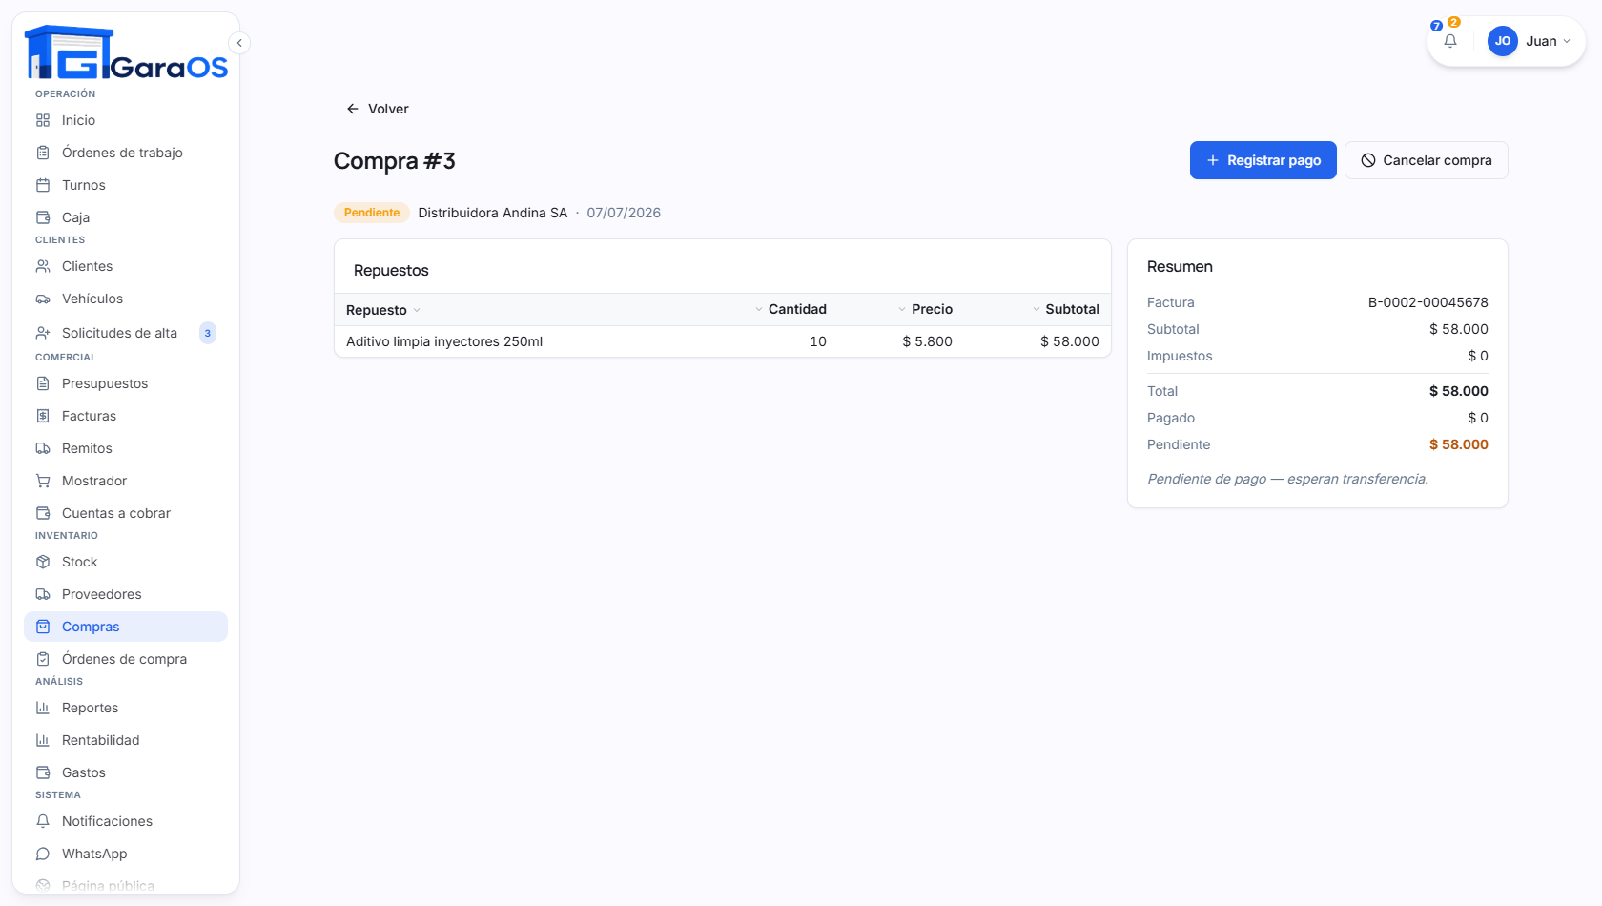1602x906 pixels.
Task: Sort table by Cantidad column
Action: click(x=791, y=309)
